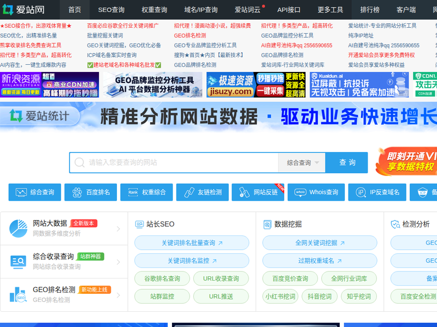
Task: Click the 百度排名 paw icon
Action: point(77,192)
